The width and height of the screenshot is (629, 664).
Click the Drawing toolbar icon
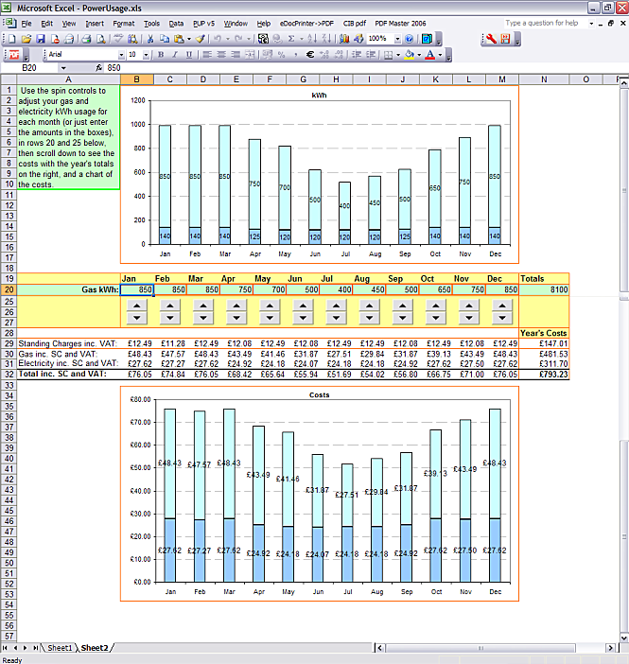point(358,39)
